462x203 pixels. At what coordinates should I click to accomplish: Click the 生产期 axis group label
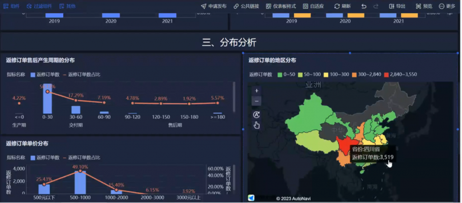click(19, 125)
